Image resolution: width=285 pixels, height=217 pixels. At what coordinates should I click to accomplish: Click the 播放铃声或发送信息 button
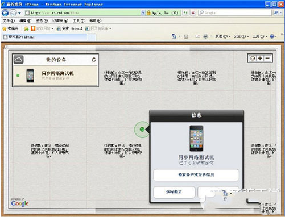(x=196, y=175)
